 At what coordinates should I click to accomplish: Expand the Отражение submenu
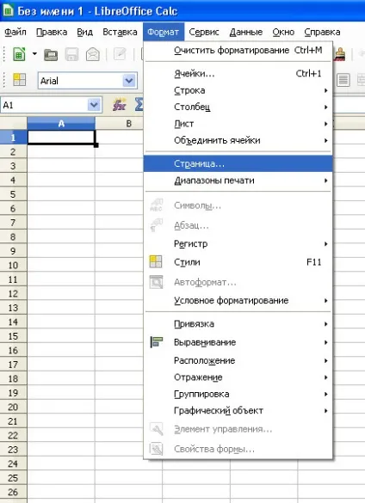click(x=238, y=377)
